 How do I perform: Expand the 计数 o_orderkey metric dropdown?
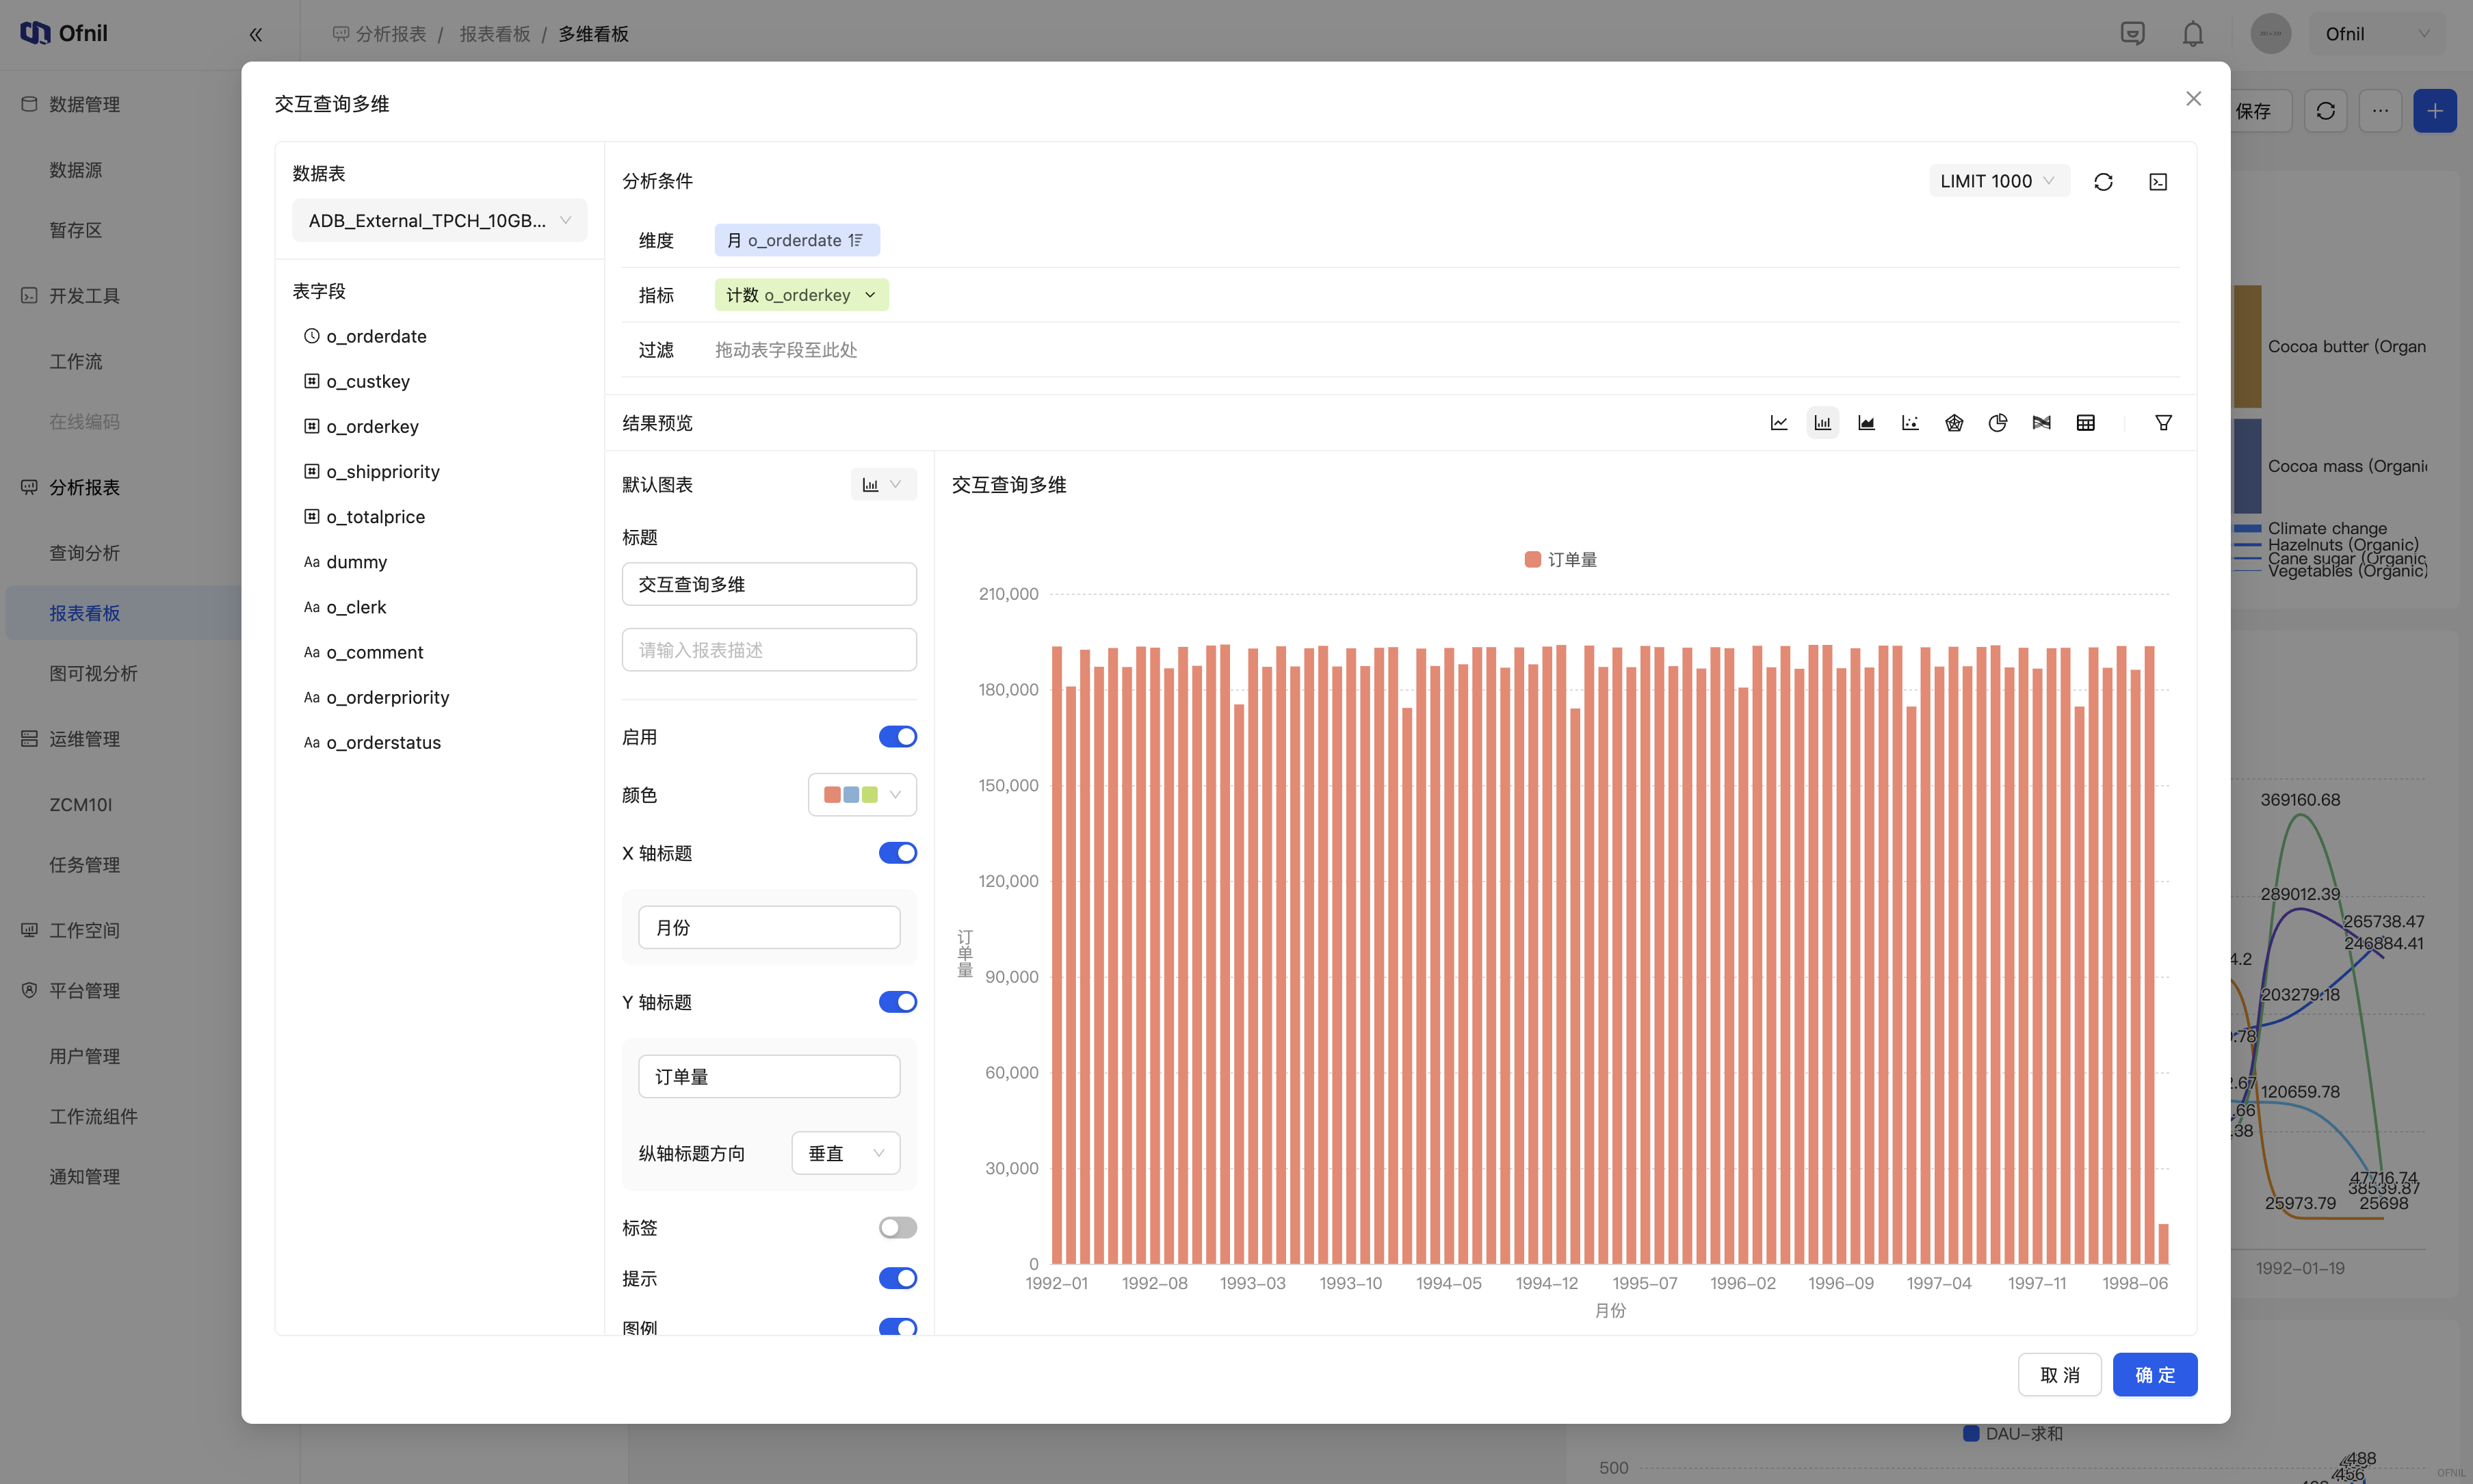(870, 295)
